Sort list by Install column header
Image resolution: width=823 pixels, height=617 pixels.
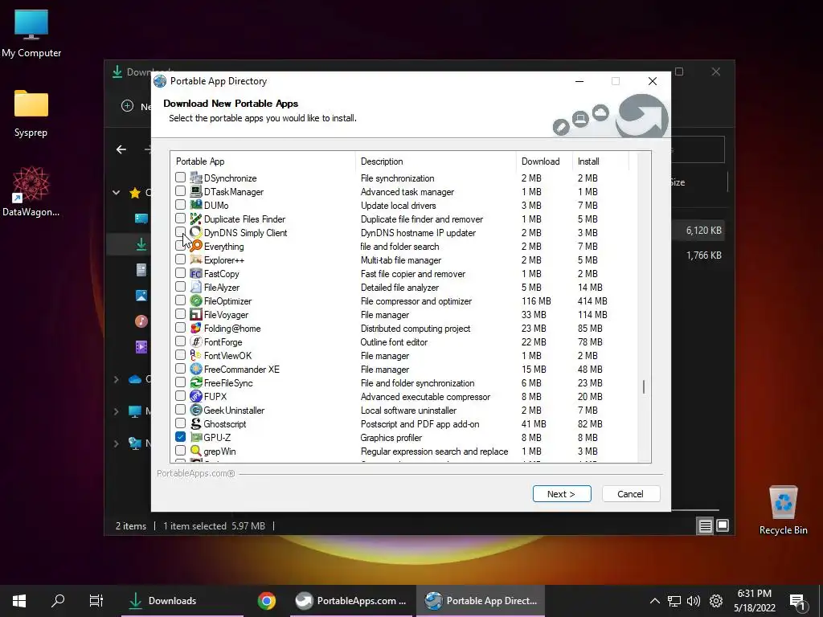tap(600, 161)
